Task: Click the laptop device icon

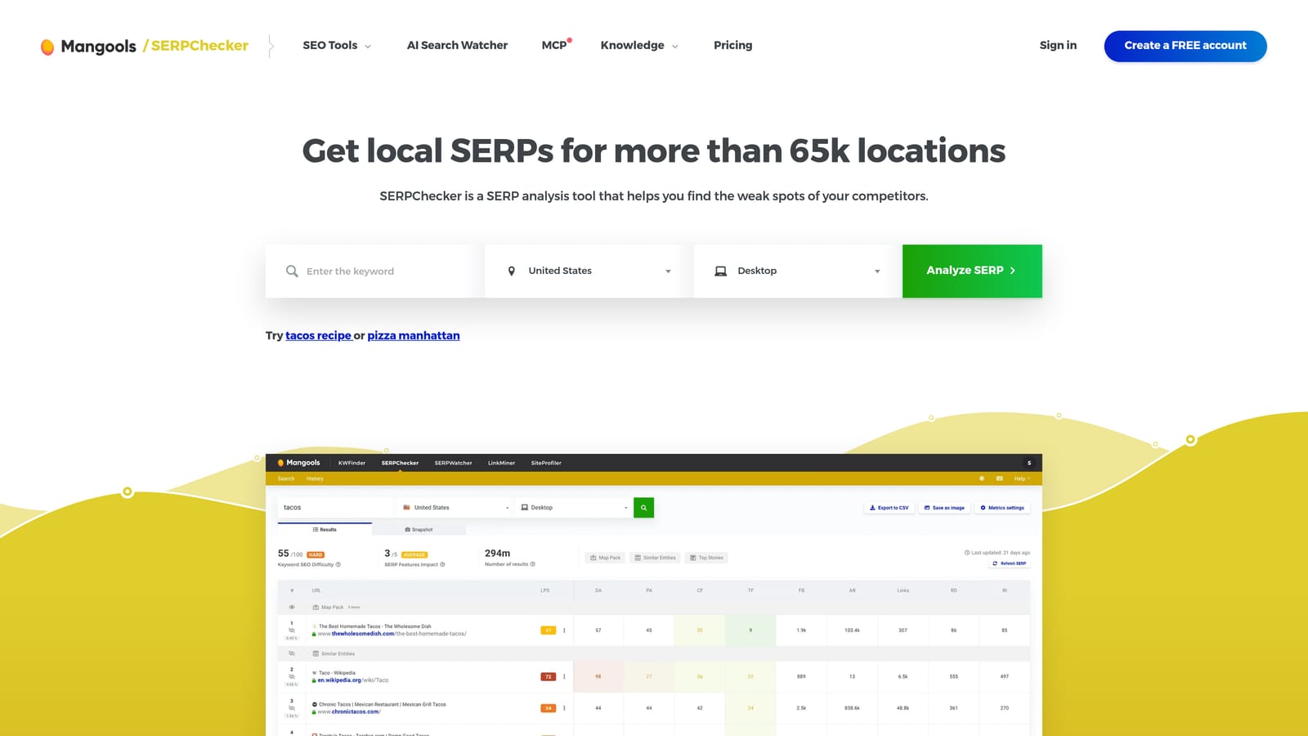Action: tap(721, 271)
